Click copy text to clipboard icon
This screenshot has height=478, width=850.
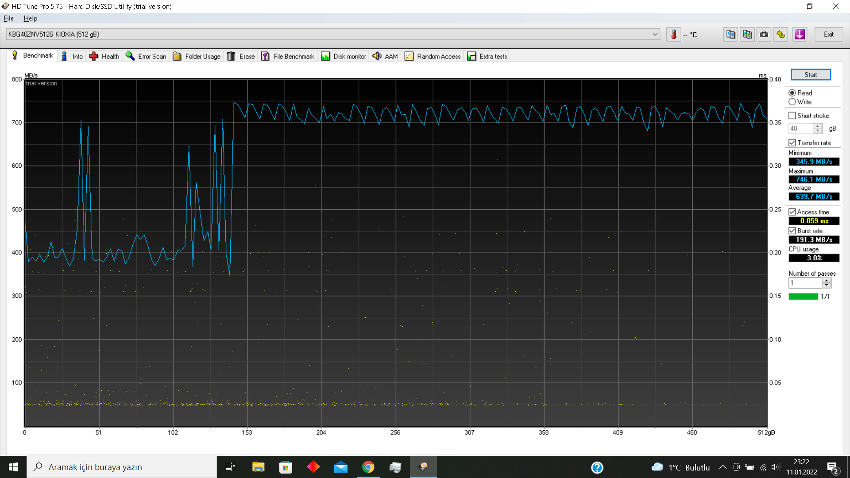730,35
